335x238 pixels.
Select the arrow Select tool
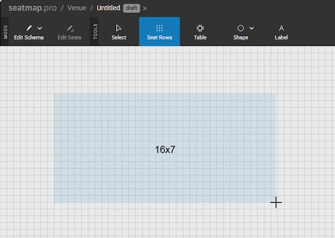[119, 28]
